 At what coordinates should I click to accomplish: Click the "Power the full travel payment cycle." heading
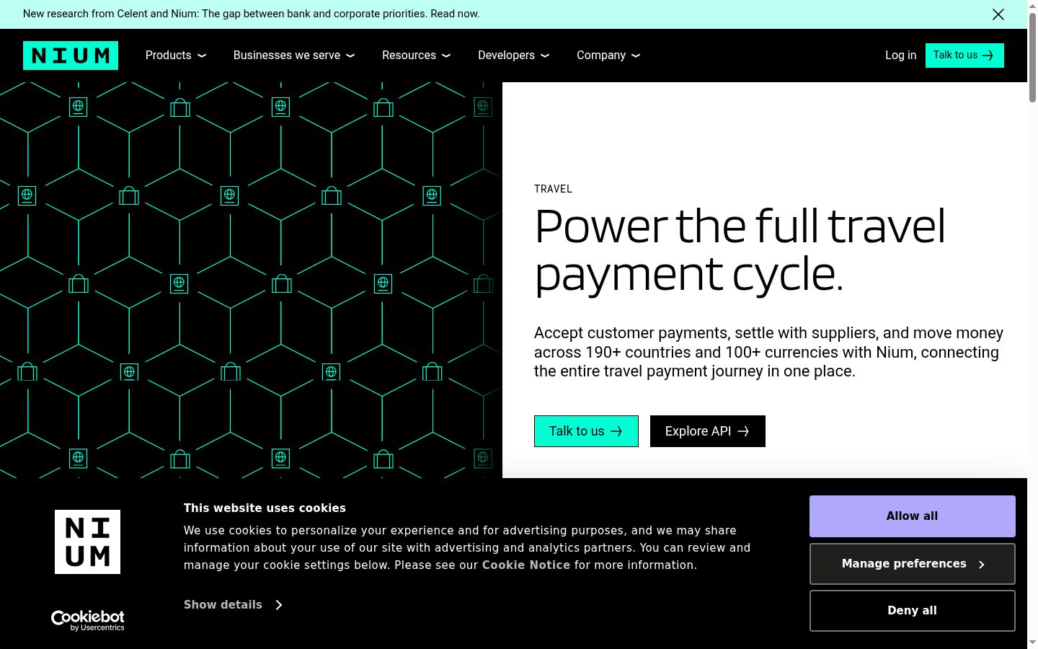[740, 250]
